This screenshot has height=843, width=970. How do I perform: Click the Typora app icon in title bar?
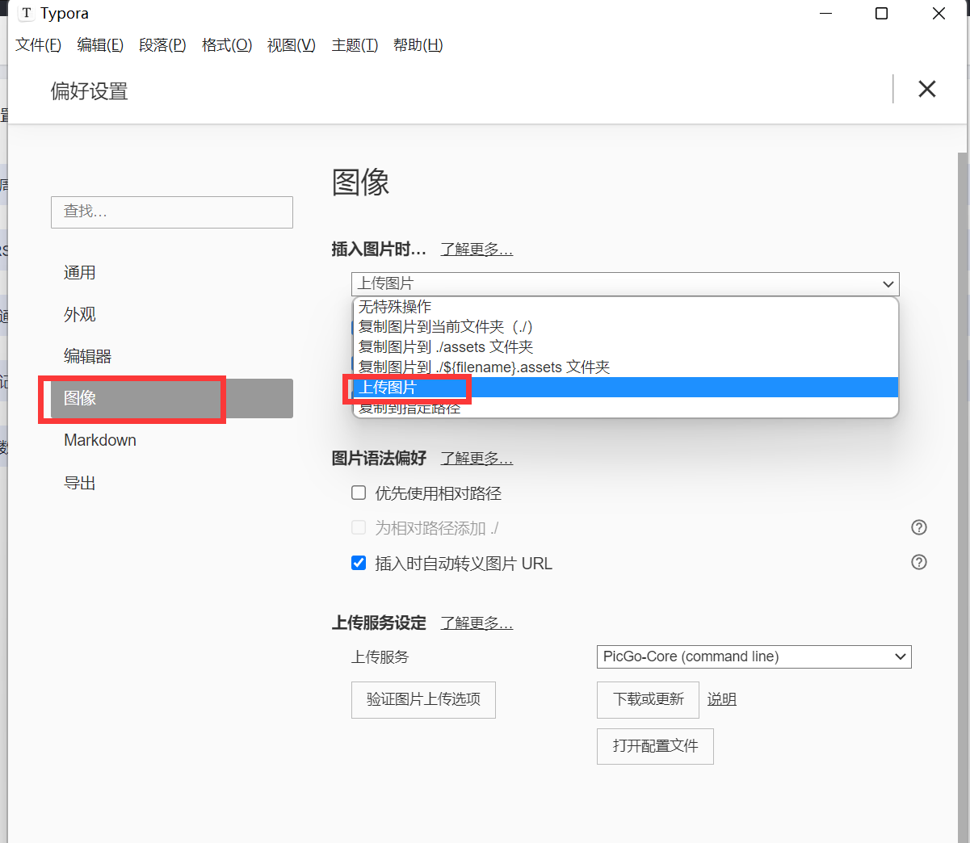point(27,14)
